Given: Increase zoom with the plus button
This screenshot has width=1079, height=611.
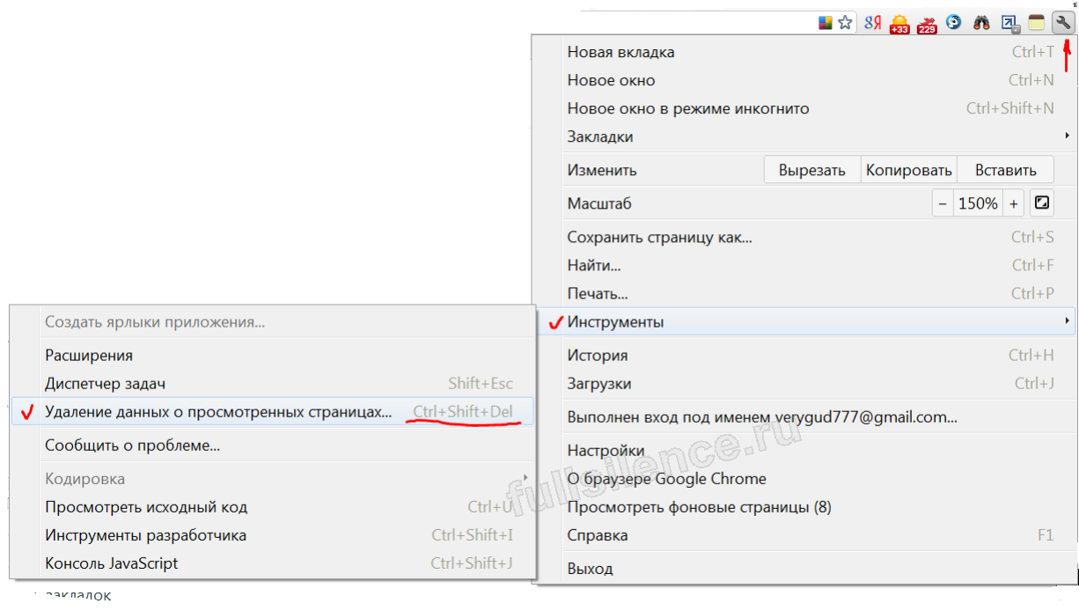Looking at the screenshot, I should pos(1014,203).
